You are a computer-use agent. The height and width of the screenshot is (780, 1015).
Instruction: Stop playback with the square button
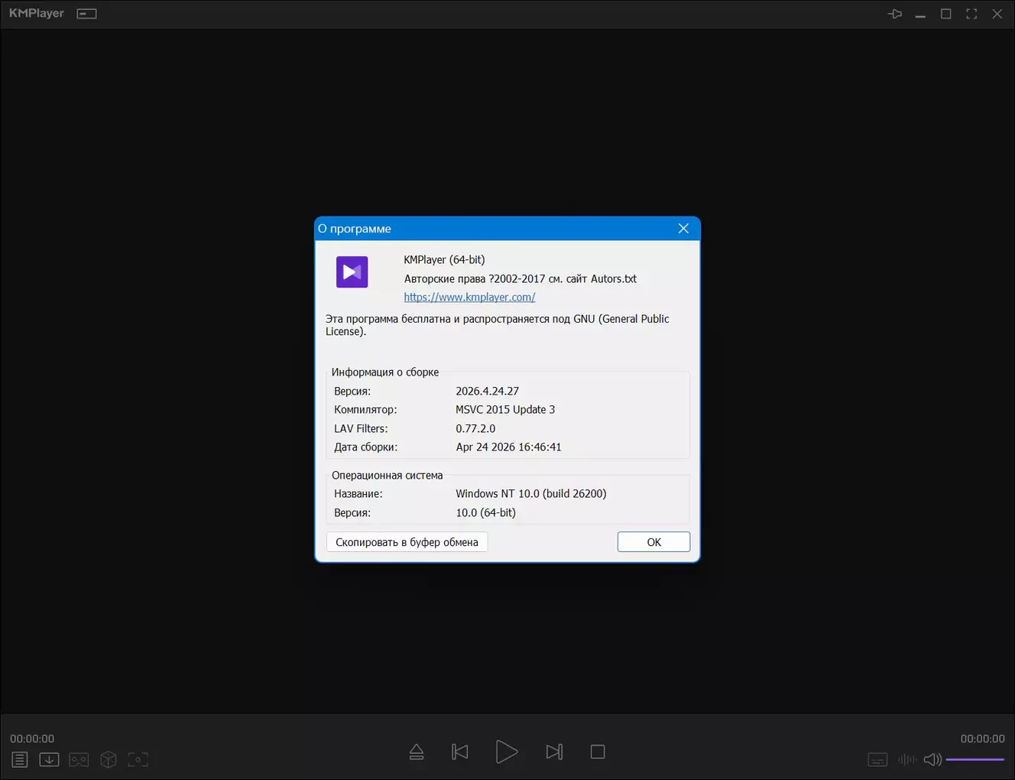(598, 752)
